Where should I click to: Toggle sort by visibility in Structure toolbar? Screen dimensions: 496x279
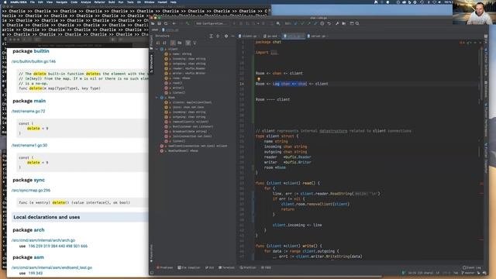pos(158,43)
